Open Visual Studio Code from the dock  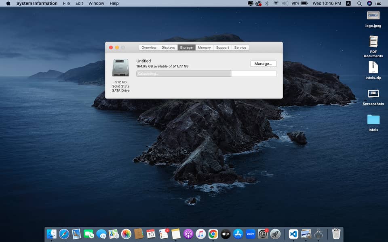[293, 234]
